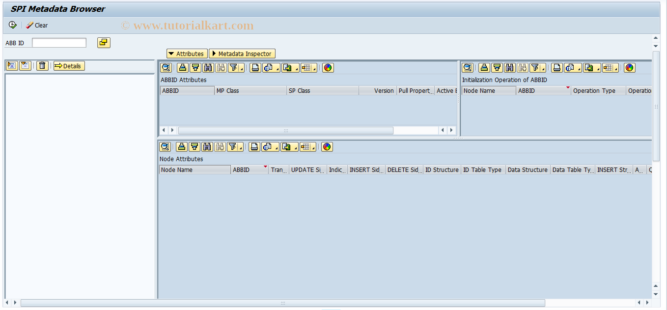The image size is (667, 310).
Task: Print the ABBID Attributes list
Action: (255, 68)
